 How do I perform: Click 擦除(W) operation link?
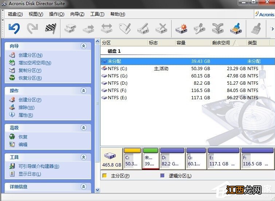click(27, 108)
